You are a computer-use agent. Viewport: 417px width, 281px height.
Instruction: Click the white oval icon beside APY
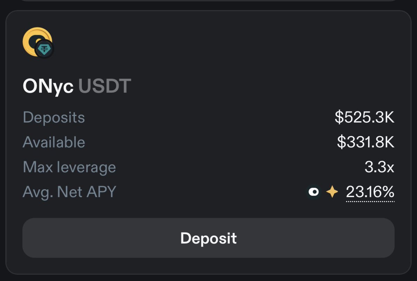(314, 192)
